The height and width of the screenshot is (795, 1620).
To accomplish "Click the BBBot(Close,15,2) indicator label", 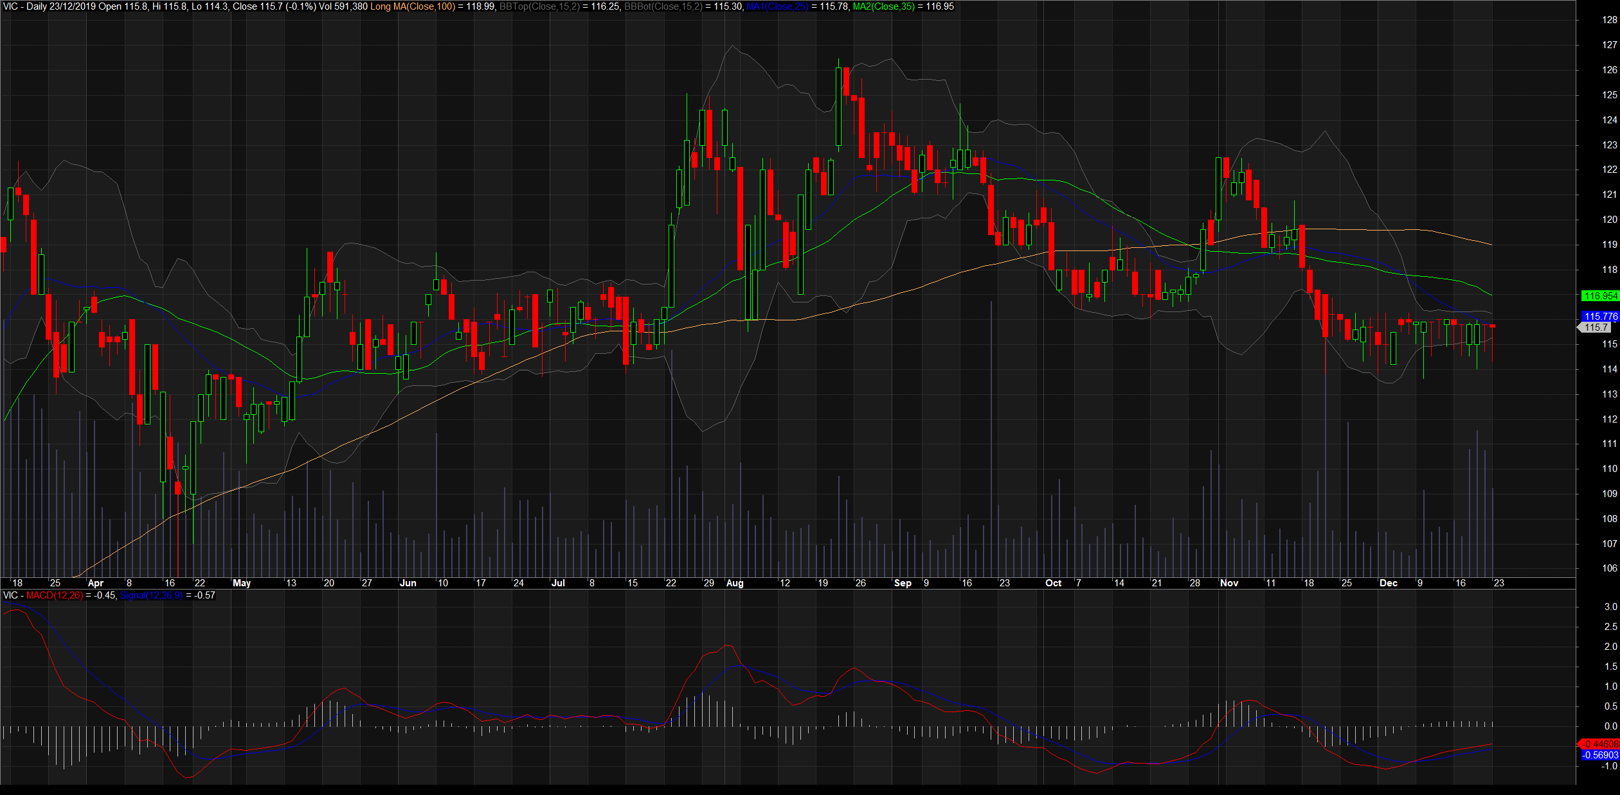I will [x=663, y=6].
